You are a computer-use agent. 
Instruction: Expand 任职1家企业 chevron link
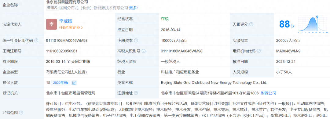tap(71, 27)
